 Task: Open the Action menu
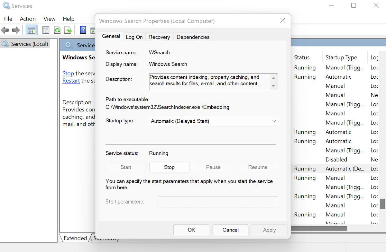(x=27, y=19)
